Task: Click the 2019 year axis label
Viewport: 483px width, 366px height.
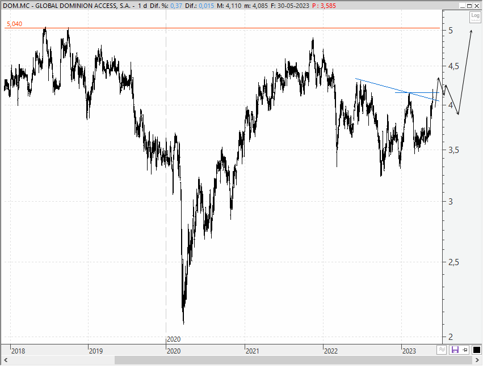Action: pos(96,351)
